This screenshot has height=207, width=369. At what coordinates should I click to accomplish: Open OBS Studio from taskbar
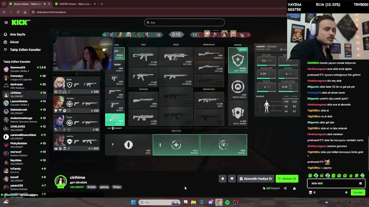point(236,202)
